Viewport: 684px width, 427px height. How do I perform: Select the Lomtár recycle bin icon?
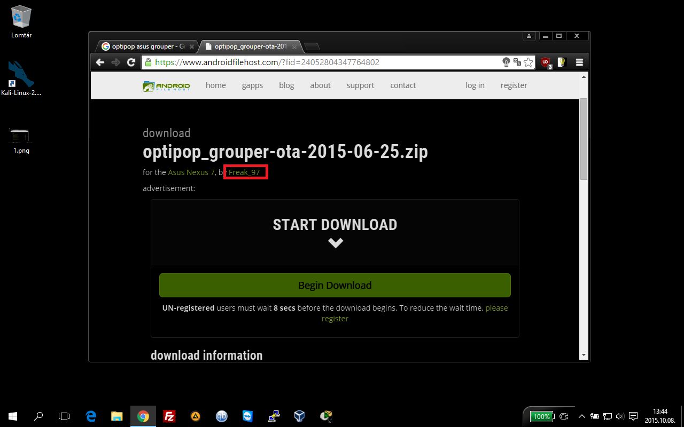click(x=21, y=22)
